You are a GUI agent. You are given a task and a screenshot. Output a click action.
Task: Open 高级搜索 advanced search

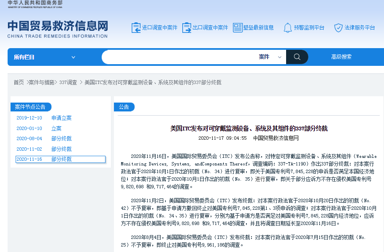point(341,57)
